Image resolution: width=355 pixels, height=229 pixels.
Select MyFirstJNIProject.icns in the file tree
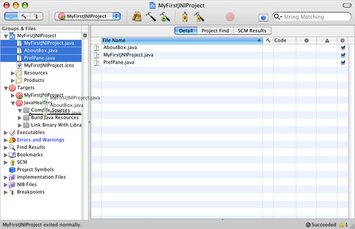[x=41, y=66]
